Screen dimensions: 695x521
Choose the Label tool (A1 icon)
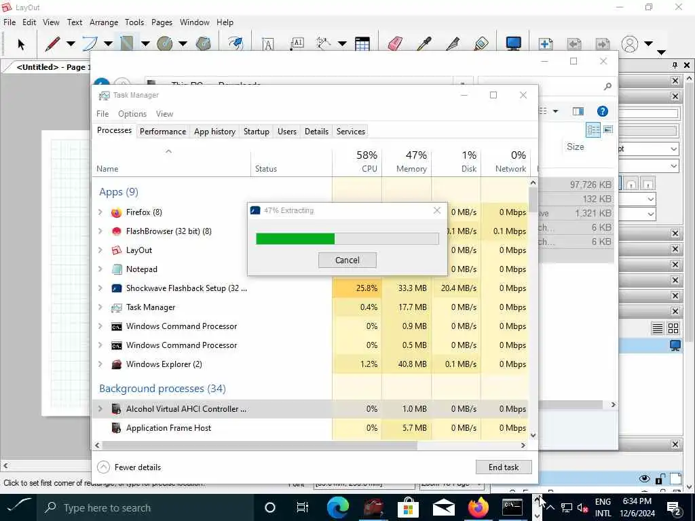[x=297, y=43]
